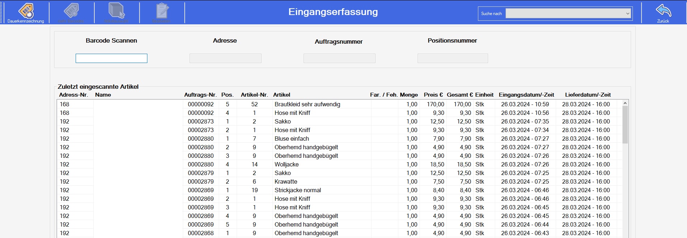Click entry time '26.03.2024 - 10:59'
Screen dimensions: 687x238
[525, 104]
